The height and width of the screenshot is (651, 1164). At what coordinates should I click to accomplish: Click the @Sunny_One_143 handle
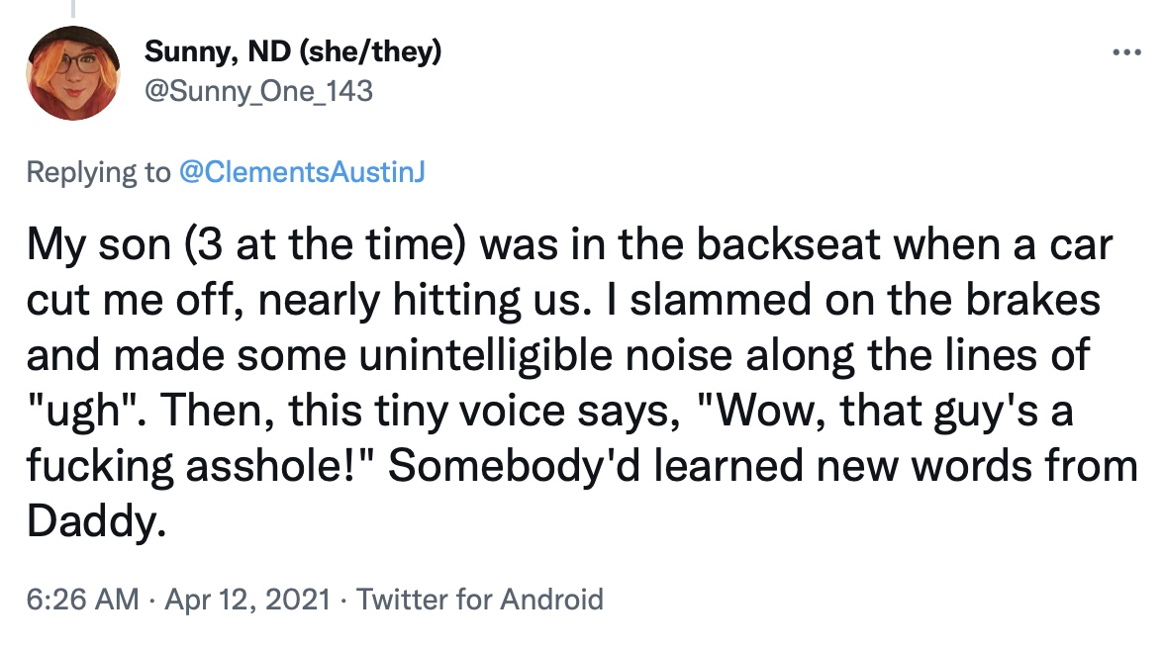258,91
